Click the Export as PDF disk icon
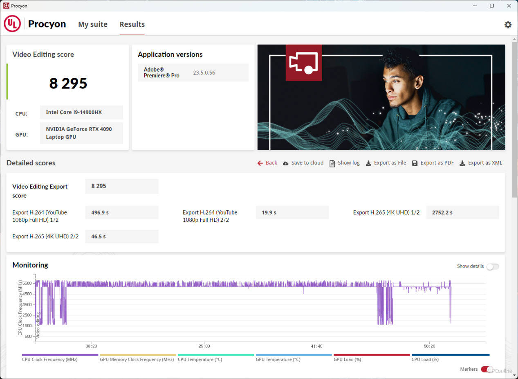This screenshot has height=379, width=518. click(x=415, y=163)
